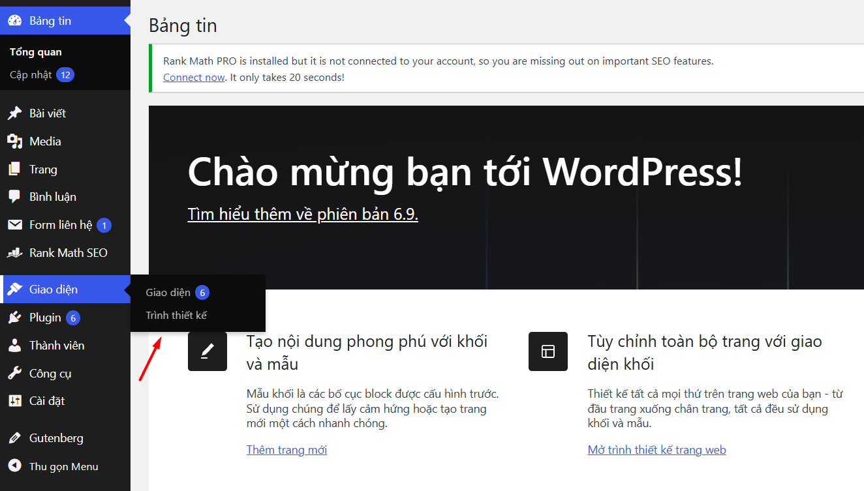The width and height of the screenshot is (864, 491).
Task: Select the Form liên hệ envelope icon
Action: 16,224
